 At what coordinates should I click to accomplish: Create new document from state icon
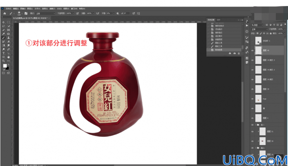(230, 53)
